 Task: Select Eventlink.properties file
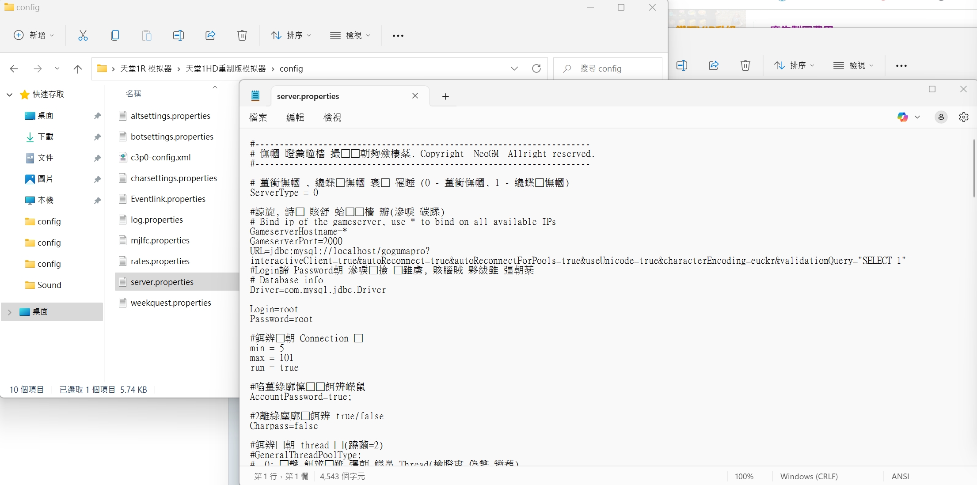(168, 199)
